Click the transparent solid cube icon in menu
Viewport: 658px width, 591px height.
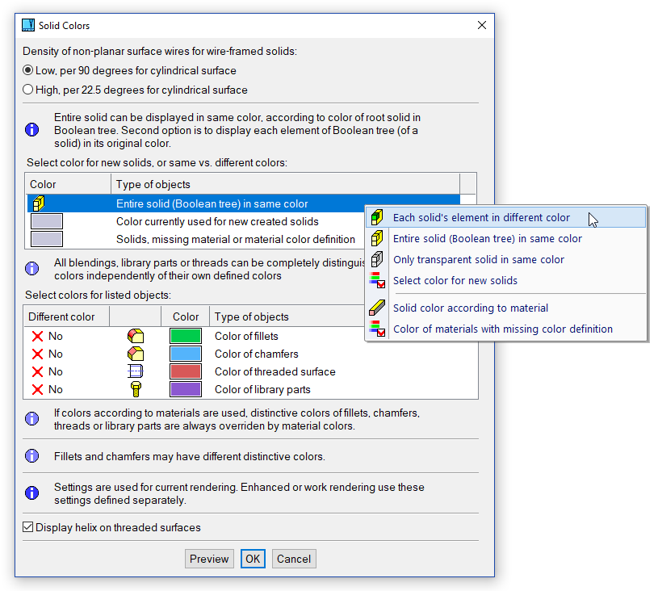click(x=376, y=260)
